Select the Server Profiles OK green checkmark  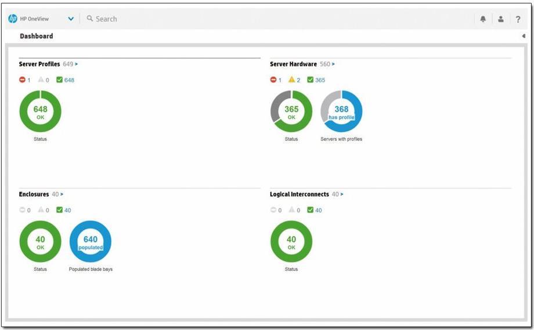pyautogui.click(x=59, y=80)
